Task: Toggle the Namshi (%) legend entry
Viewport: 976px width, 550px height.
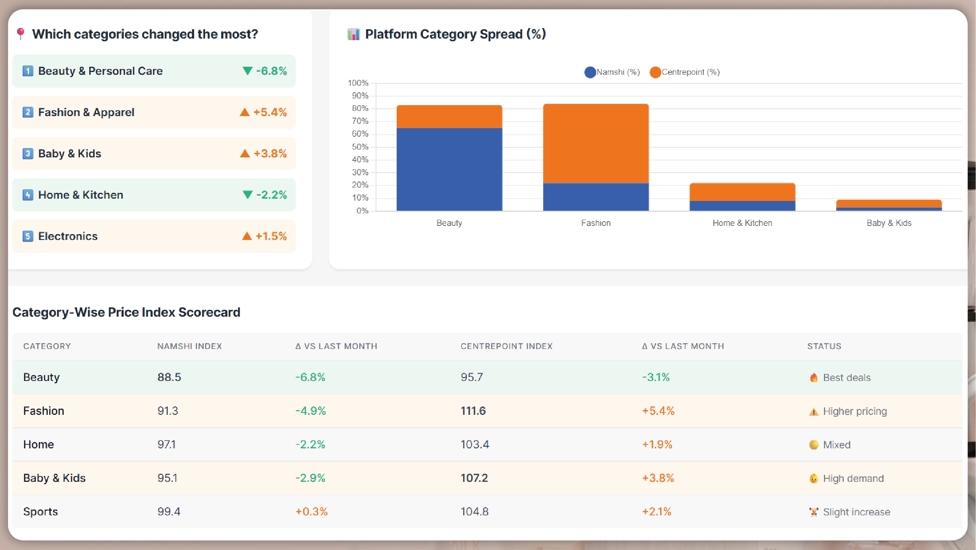Action: tap(612, 72)
